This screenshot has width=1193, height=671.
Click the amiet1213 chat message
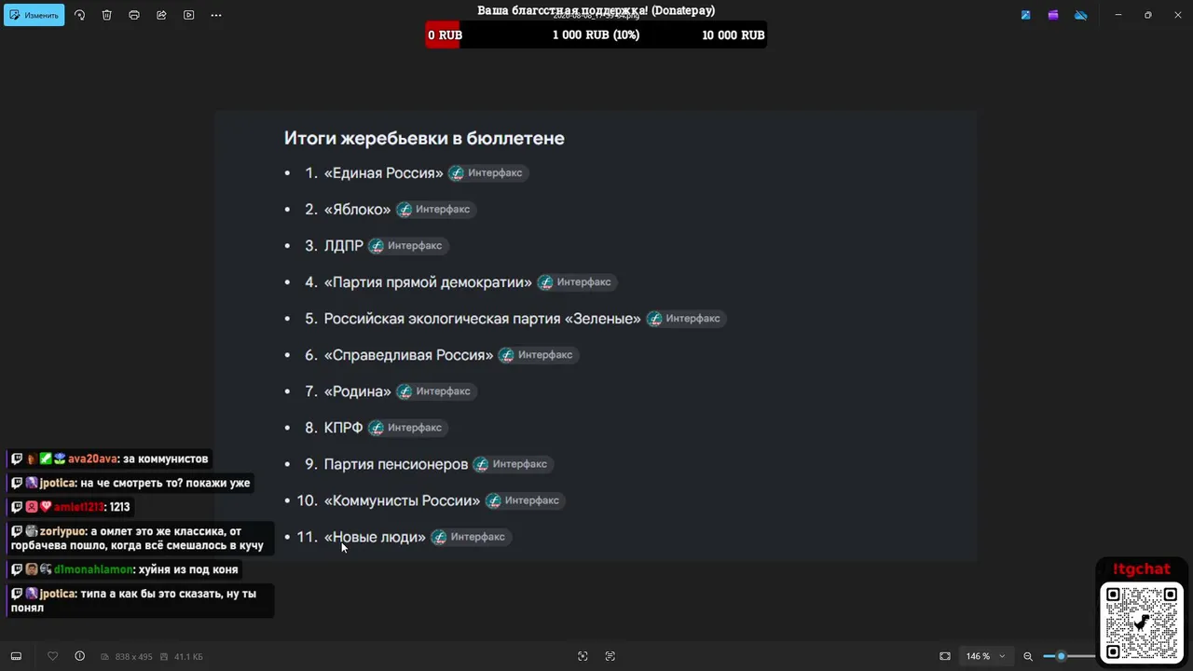point(71,507)
